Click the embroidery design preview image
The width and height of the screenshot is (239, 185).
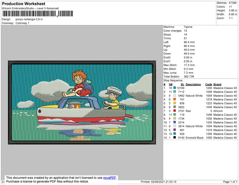(x=82, y=102)
